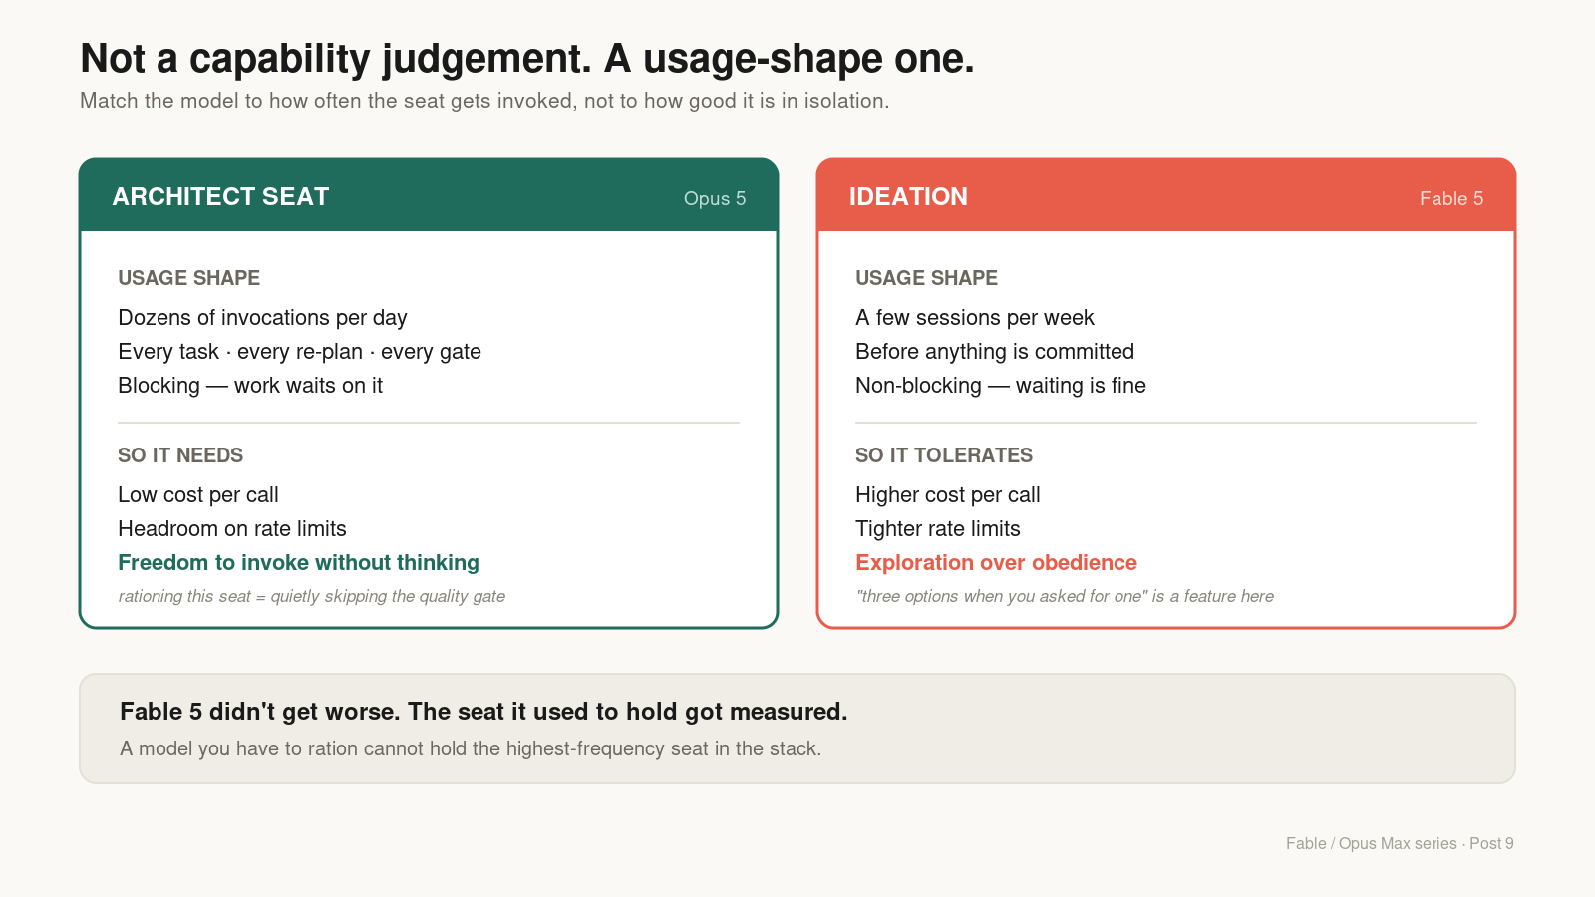Click "USAGE SHAPE" heading in Ideation card
The image size is (1595, 897).
tap(926, 278)
